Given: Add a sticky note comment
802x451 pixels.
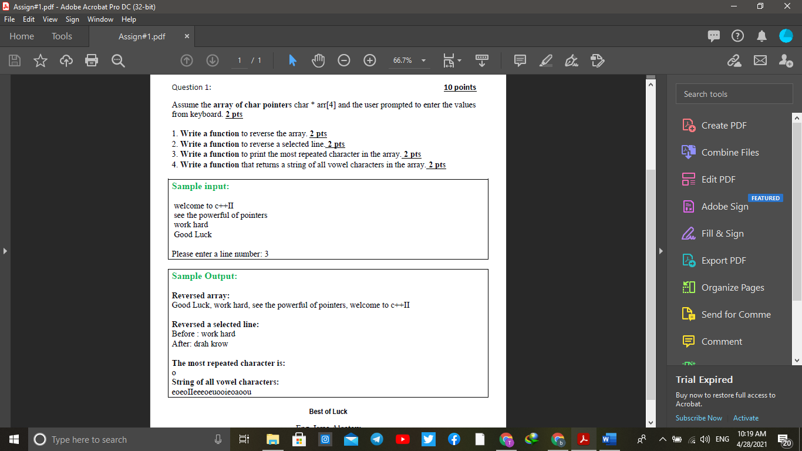Looking at the screenshot, I should 520,60.
